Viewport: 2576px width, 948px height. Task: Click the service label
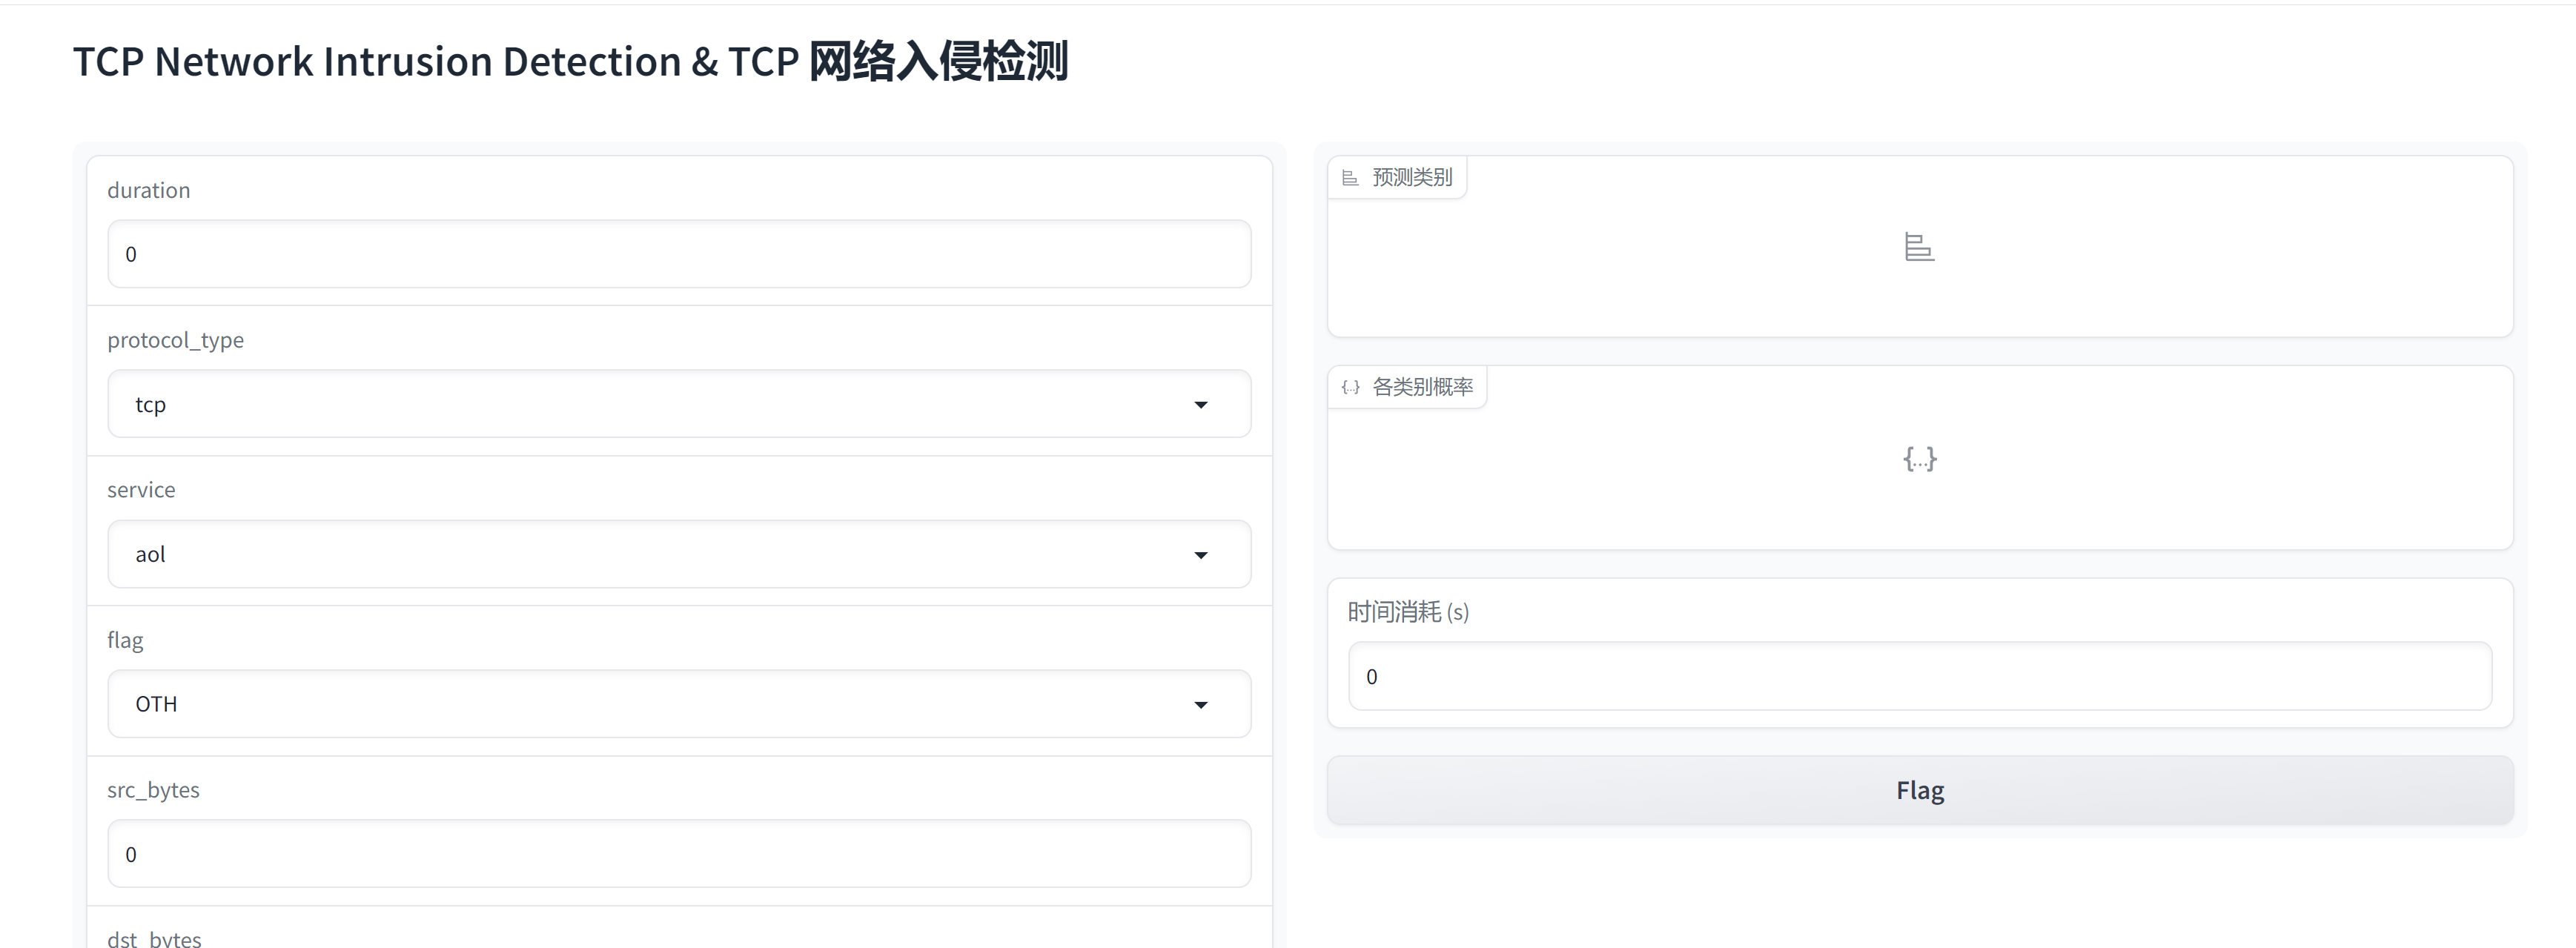point(141,490)
